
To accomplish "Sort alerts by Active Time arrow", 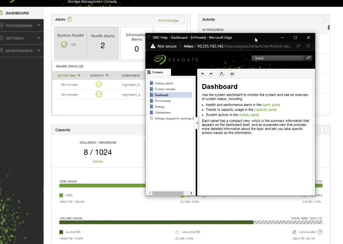I will [x=79, y=75].
